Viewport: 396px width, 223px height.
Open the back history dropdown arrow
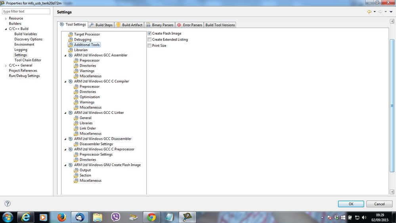pyautogui.click(x=375, y=12)
